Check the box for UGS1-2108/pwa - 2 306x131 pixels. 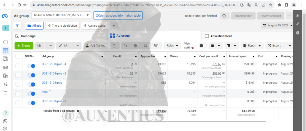coord(18,75)
